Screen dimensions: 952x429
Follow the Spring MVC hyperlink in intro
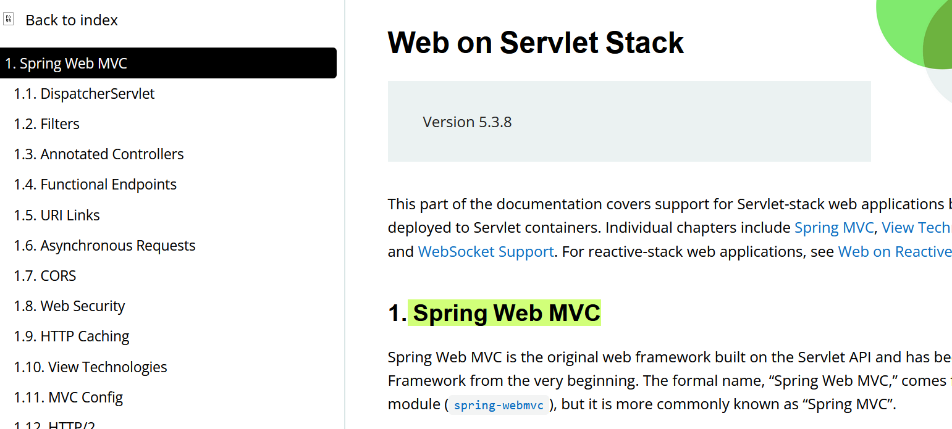pyautogui.click(x=834, y=228)
